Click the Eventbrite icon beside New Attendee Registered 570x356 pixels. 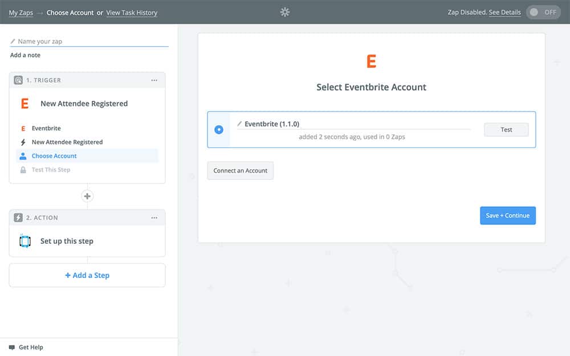[x=25, y=104]
